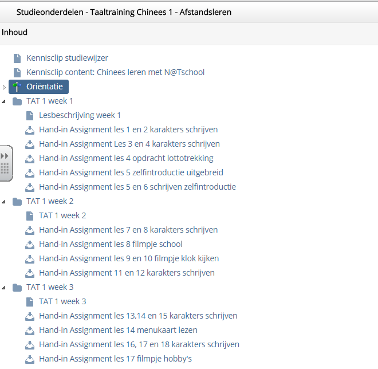
Task: Select TAT 1 week 1 folder label
Action: click(x=50, y=101)
